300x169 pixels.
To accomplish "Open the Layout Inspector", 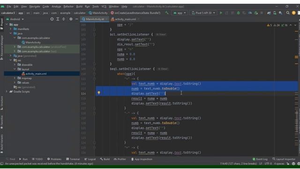I will [284, 159].
